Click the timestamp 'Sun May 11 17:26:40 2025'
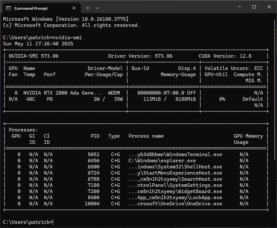This screenshot has height=228, width=277. 38,44
